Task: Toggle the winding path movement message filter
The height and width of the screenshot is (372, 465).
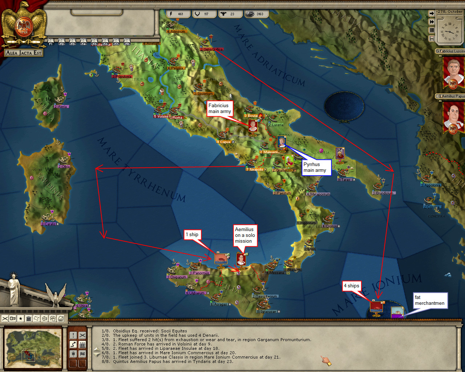Action: tap(73, 344)
